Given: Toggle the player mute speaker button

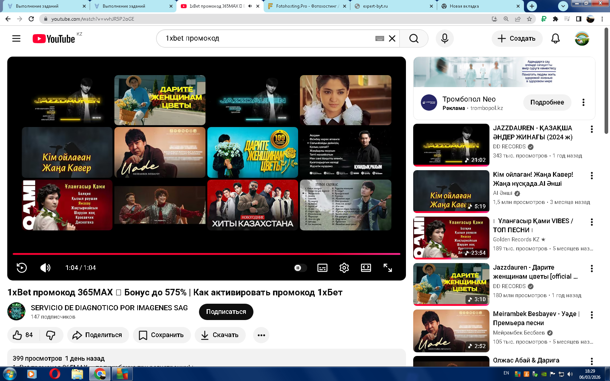Looking at the screenshot, I should coord(45,268).
